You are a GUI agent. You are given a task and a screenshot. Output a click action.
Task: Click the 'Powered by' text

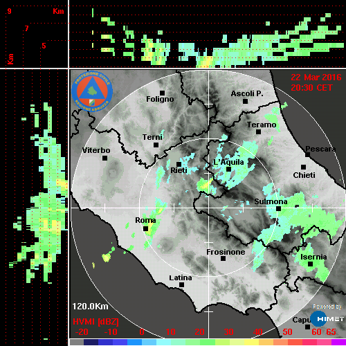(x=327, y=307)
